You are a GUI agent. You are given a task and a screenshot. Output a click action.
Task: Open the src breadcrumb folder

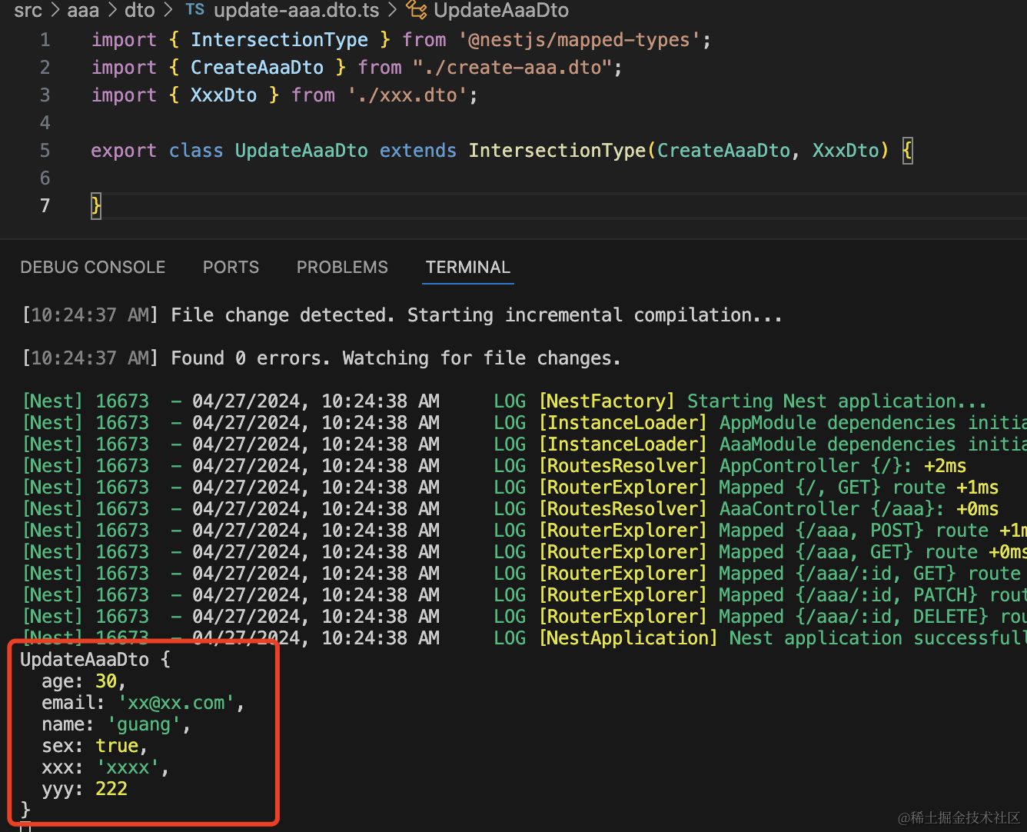tap(28, 10)
